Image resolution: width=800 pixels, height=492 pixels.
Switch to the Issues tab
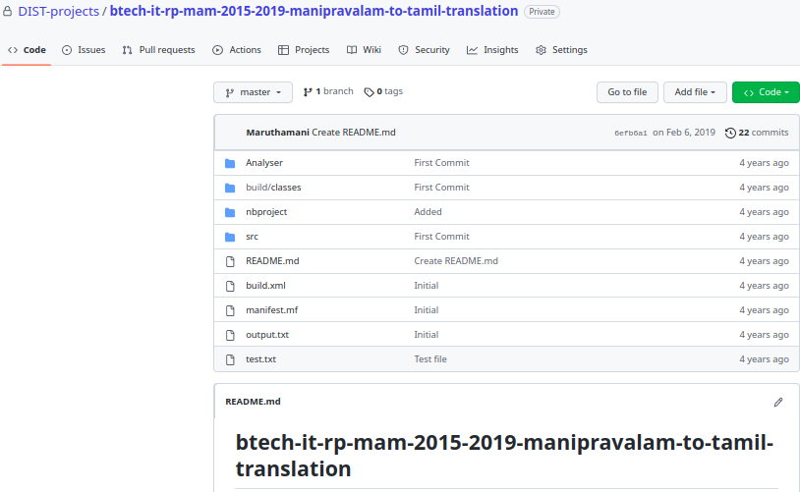click(84, 50)
